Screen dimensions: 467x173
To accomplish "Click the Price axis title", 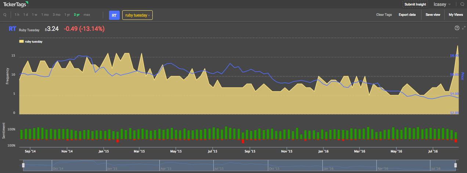I will point(462,76).
